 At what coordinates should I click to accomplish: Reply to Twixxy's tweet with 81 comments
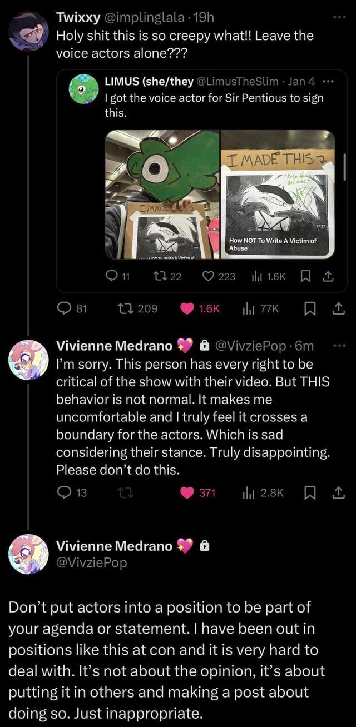pos(65,308)
